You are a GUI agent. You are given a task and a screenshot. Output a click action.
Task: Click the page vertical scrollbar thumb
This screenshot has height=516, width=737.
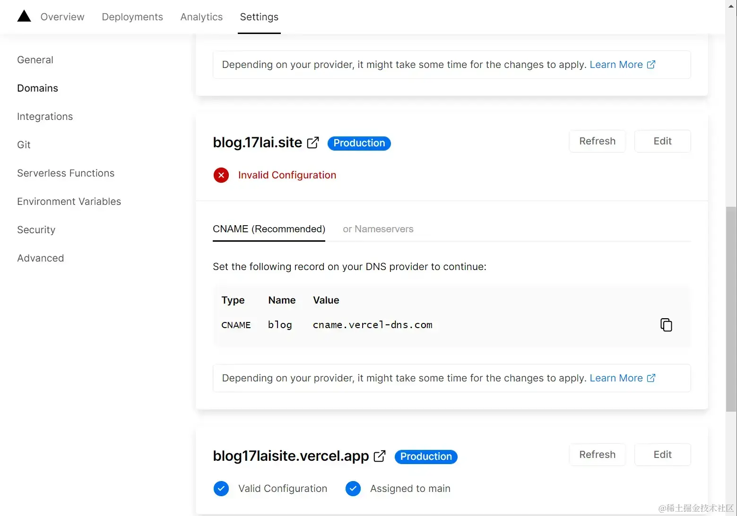[731, 309]
